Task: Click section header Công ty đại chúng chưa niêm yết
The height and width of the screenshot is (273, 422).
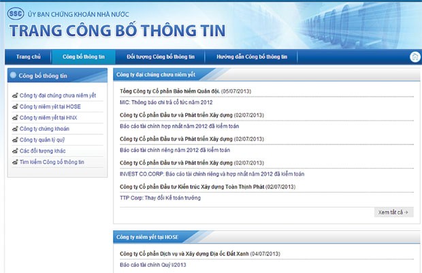Action: coord(156,75)
